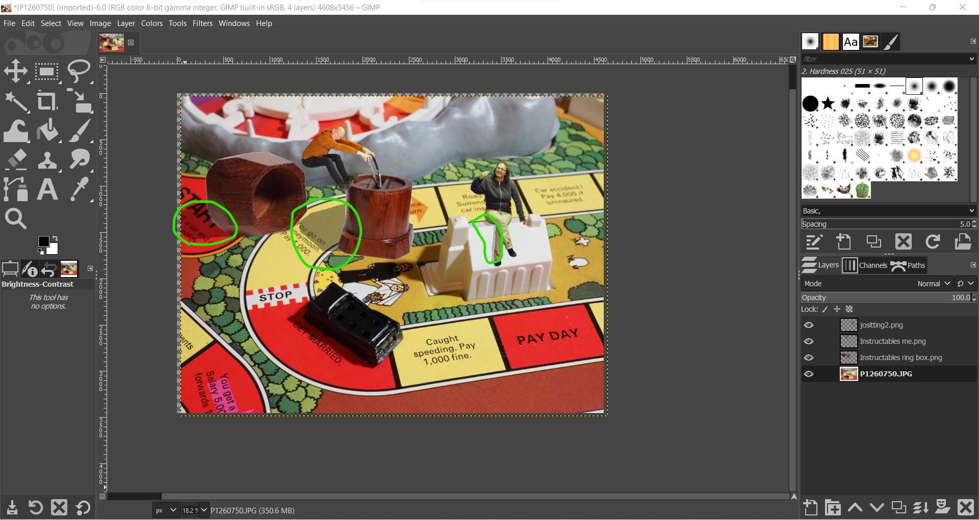The width and height of the screenshot is (979, 520).
Task: Duplicate the selected layer
Action: tap(898, 508)
